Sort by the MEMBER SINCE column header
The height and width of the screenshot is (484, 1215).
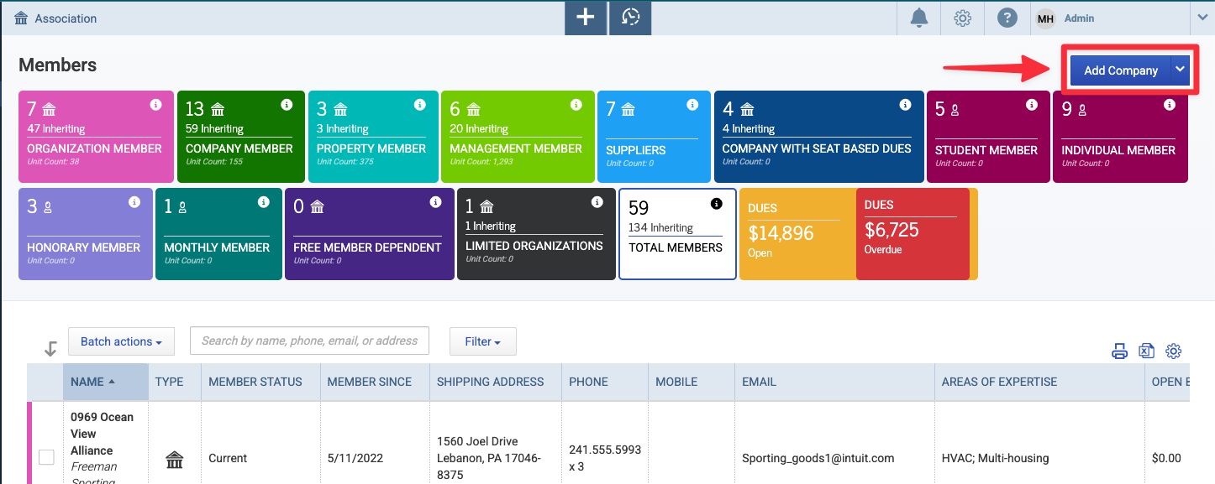tap(370, 382)
